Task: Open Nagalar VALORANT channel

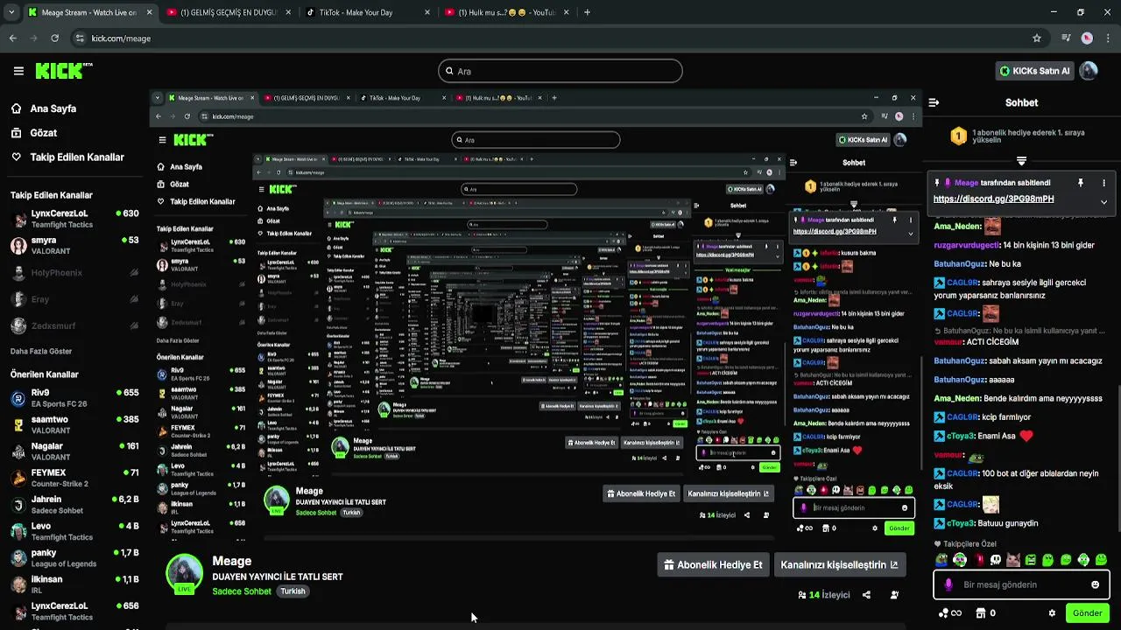Action: point(74,451)
